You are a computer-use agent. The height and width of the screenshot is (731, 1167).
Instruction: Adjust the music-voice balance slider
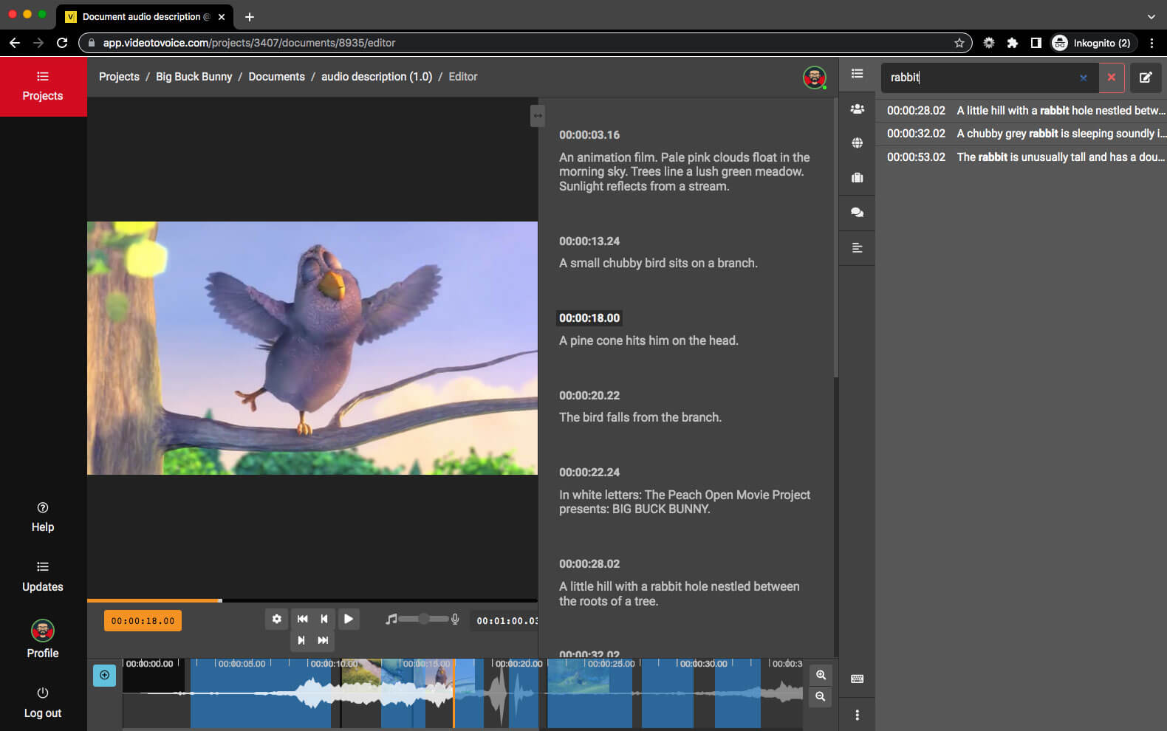424,619
